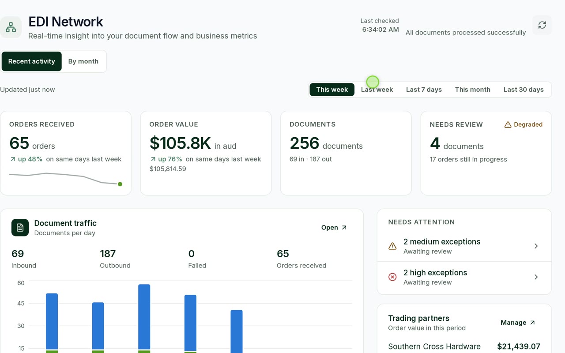
Task: Click the arrow icon beside Manage
Action: [x=532, y=323]
